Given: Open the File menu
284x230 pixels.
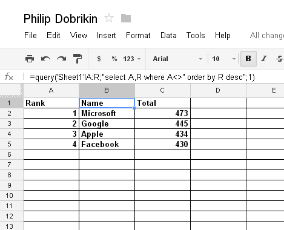Looking at the screenshot, I should tap(30, 35).
